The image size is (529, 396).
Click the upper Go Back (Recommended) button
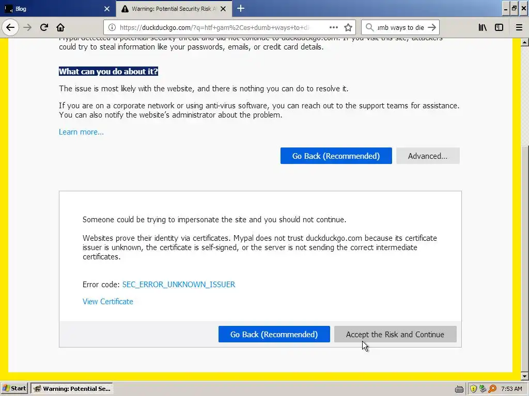point(336,156)
